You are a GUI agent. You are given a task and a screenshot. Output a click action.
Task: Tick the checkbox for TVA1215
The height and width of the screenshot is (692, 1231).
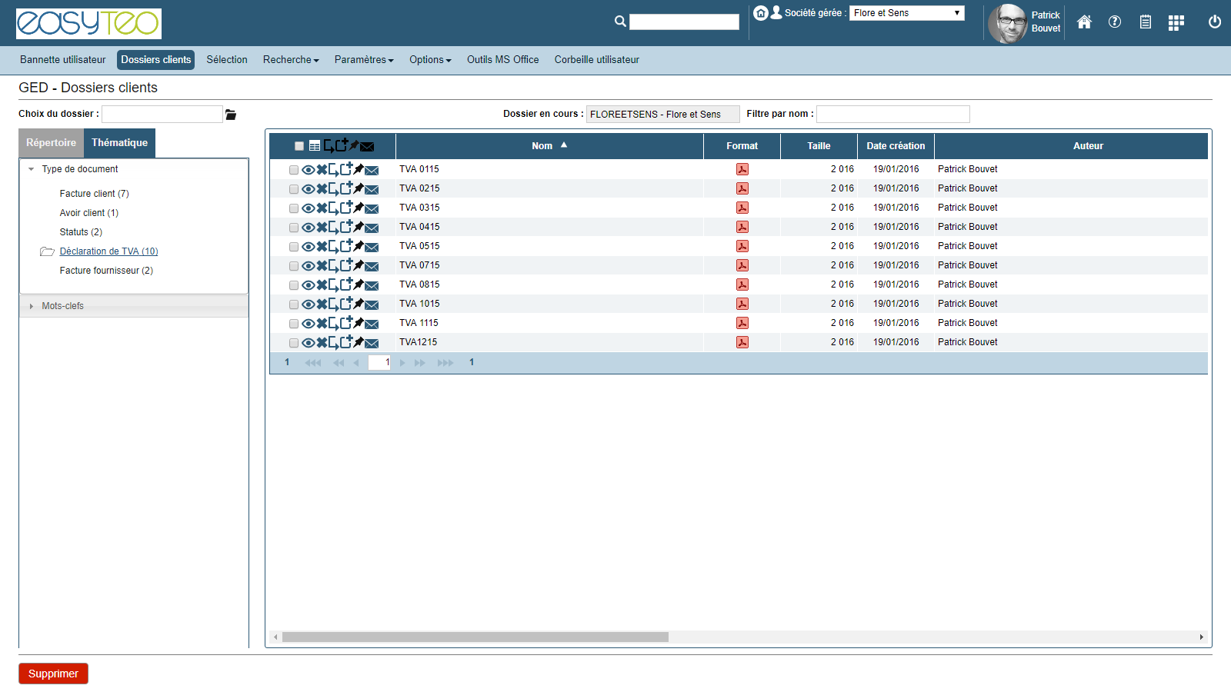tap(294, 343)
